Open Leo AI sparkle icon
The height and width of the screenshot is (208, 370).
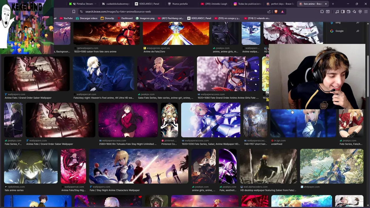coord(354,12)
